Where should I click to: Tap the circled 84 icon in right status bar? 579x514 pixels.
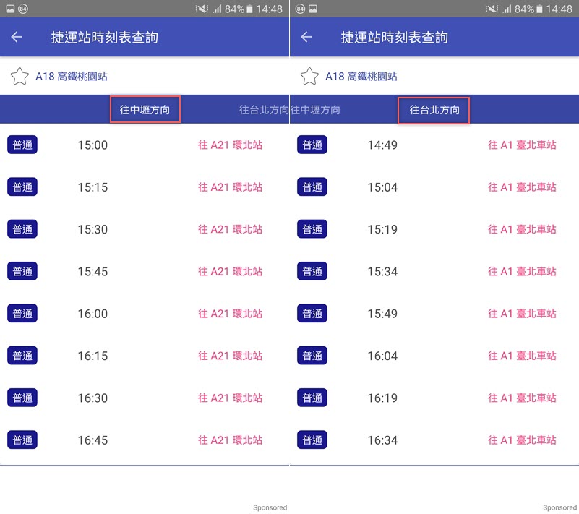pyautogui.click(x=299, y=9)
